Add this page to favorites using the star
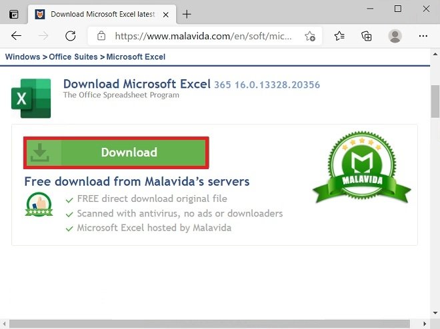 (310, 36)
